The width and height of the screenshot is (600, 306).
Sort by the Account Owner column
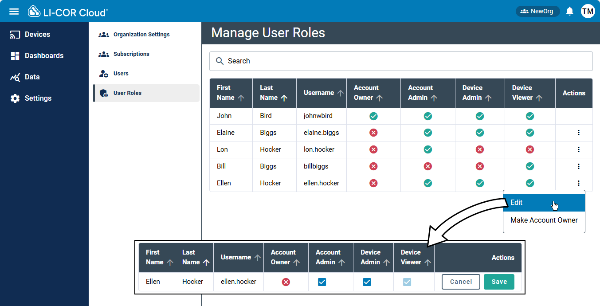pos(373,93)
